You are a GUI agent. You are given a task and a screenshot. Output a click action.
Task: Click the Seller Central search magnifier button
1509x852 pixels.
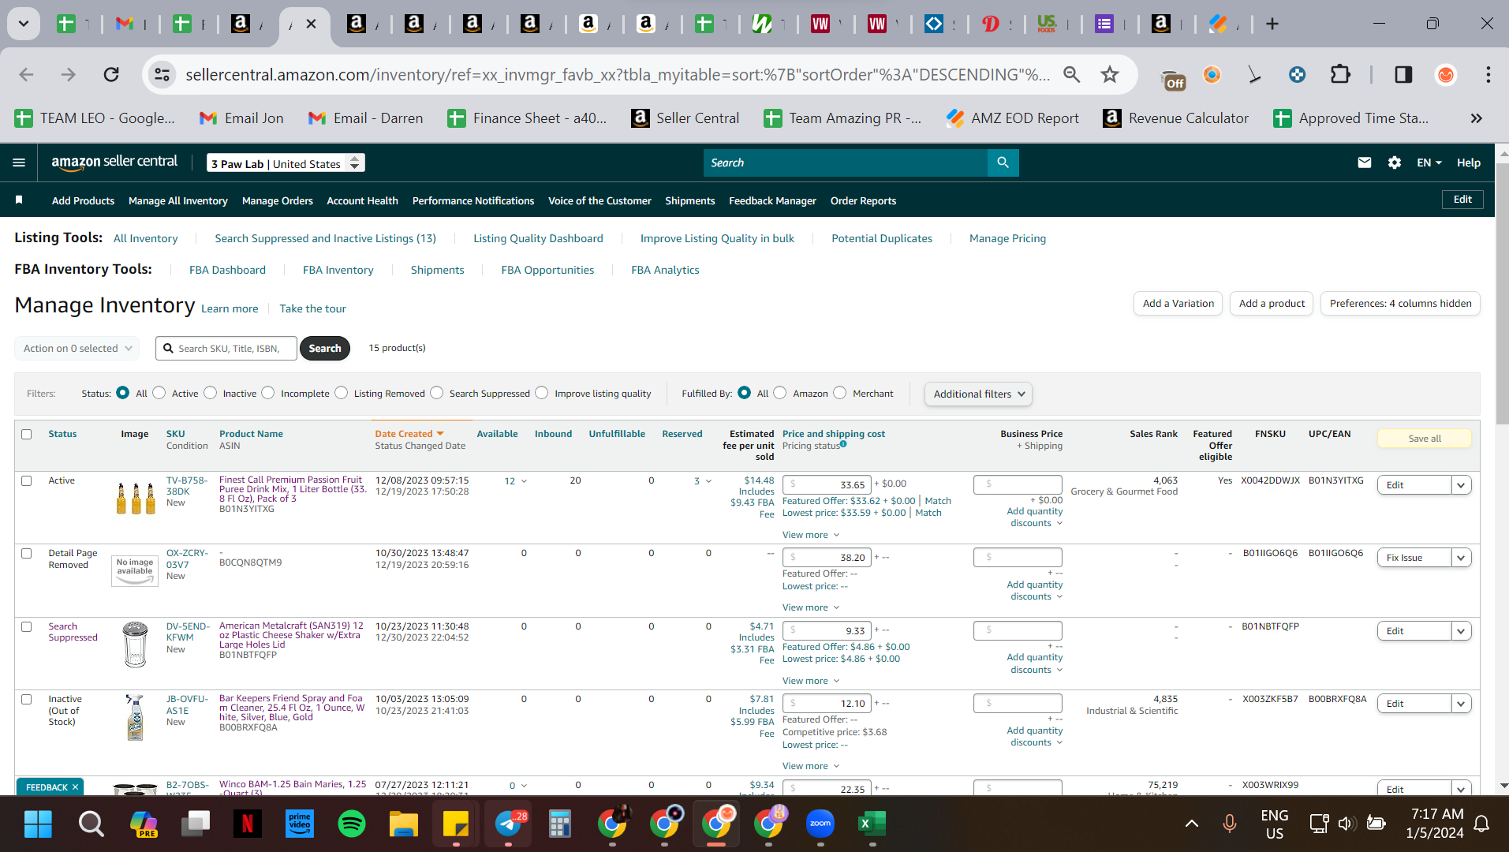pos(1003,163)
